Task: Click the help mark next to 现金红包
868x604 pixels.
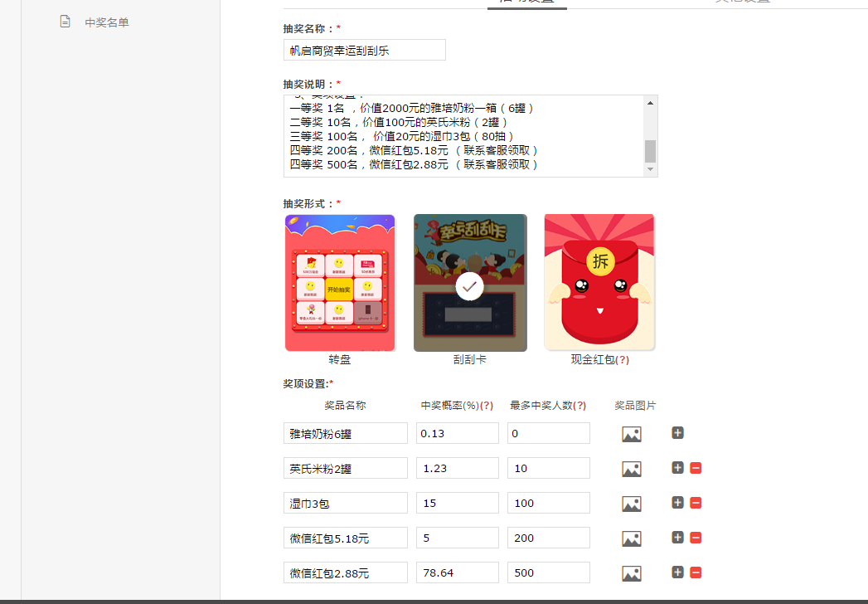Action: pos(623,359)
